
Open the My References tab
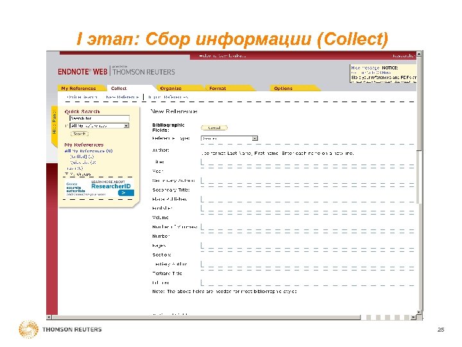(x=79, y=88)
